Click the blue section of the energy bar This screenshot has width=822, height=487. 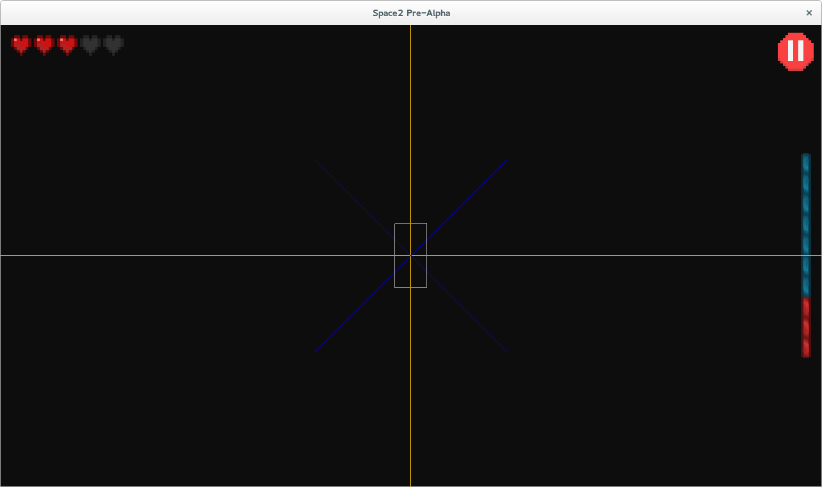click(x=806, y=225)
